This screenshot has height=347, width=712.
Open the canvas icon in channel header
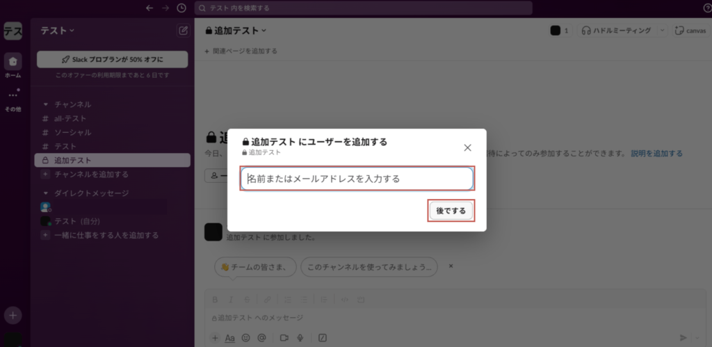point(690,31)
